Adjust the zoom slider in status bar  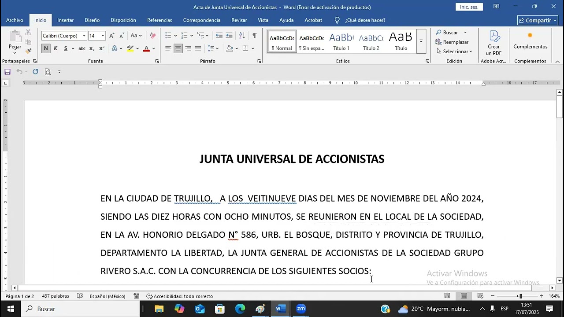[520, 296]
